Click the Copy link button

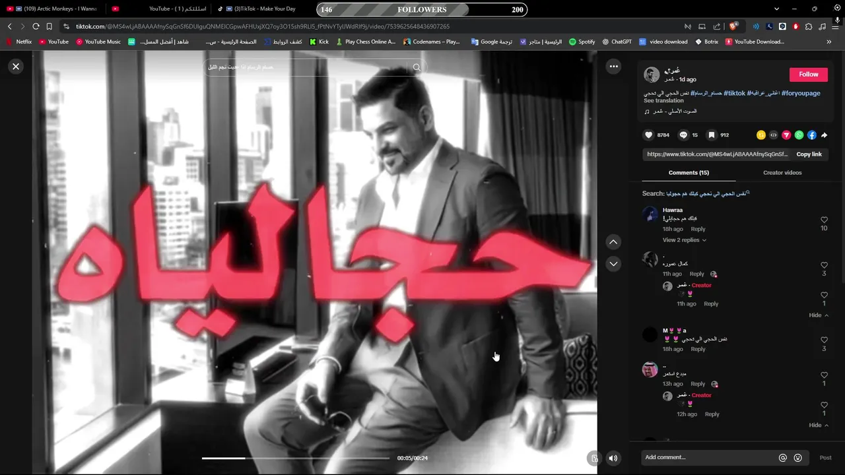click(809, 154)
